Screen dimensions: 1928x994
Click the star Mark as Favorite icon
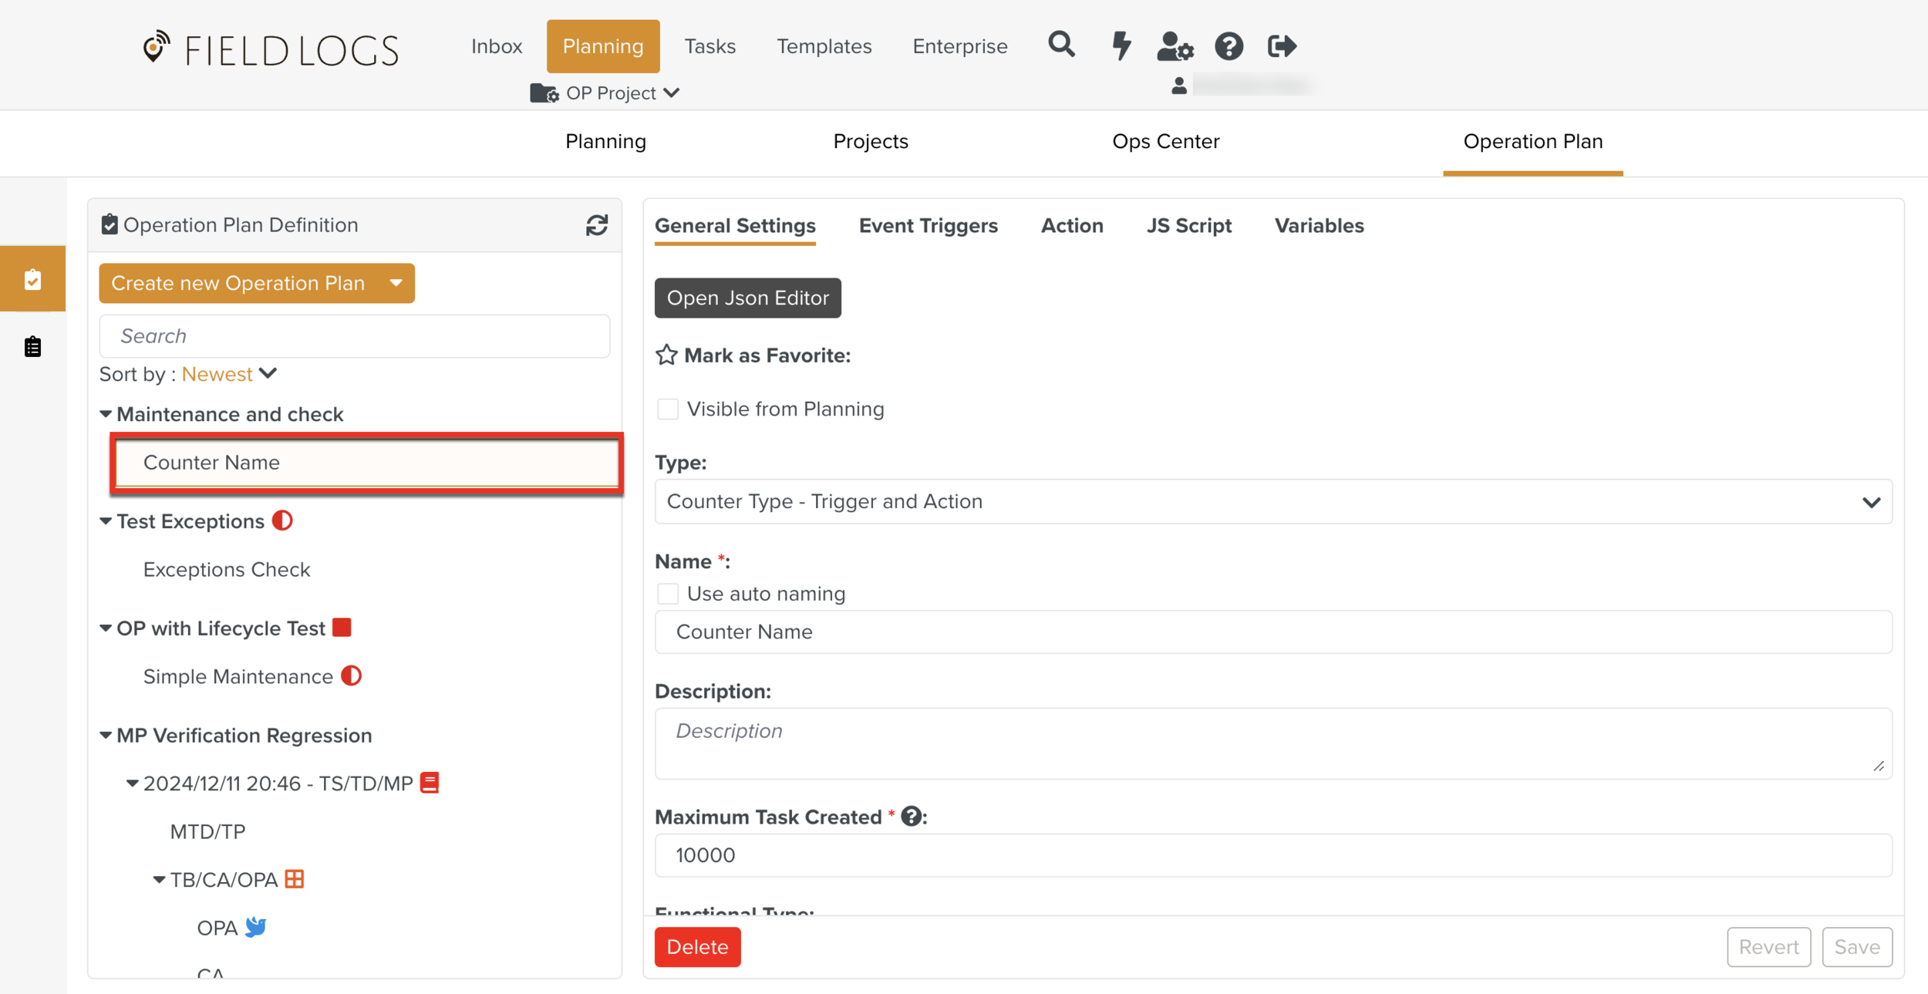point(666,355)
